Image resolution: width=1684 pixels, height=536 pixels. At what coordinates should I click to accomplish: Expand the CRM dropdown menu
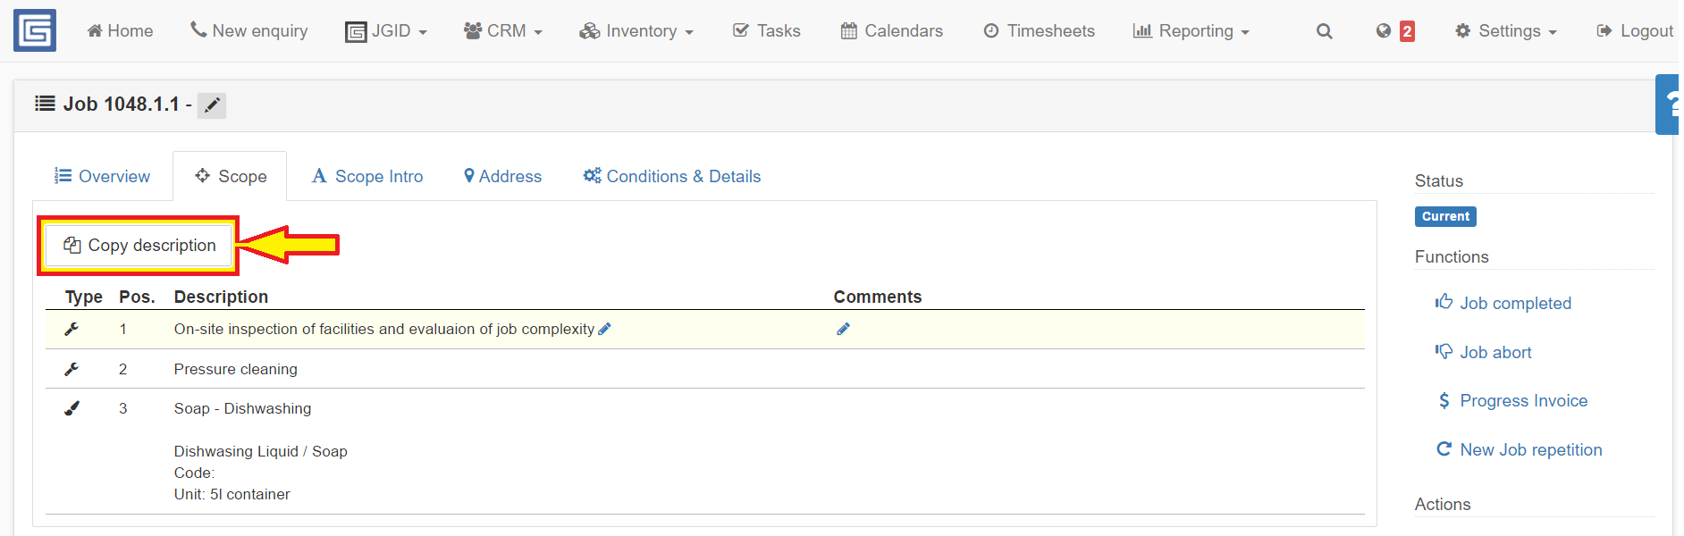point(503,31)
